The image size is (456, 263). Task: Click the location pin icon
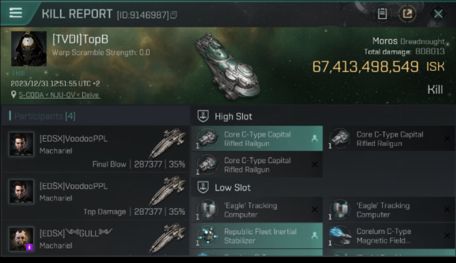point(14,95)
